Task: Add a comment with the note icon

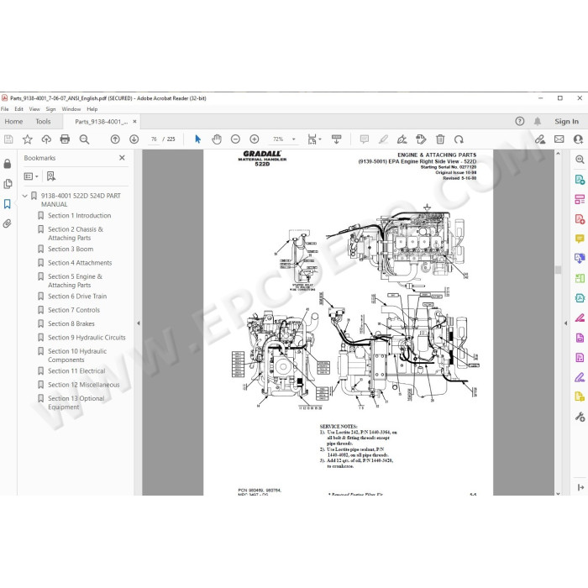Action: [364, 139]
